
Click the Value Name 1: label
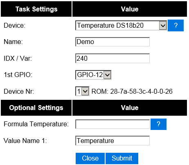pyautogui.click(x=25, y=141)
